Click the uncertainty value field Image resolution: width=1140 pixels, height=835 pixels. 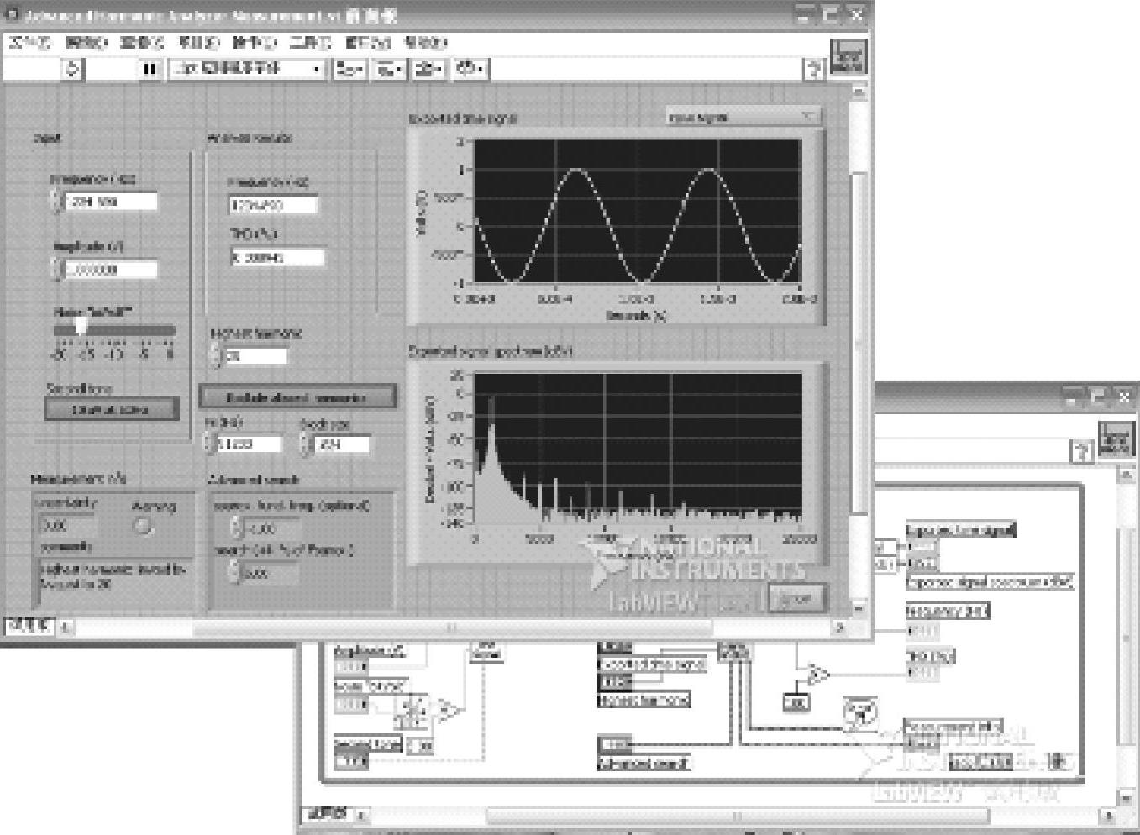[x=68, y=526]
